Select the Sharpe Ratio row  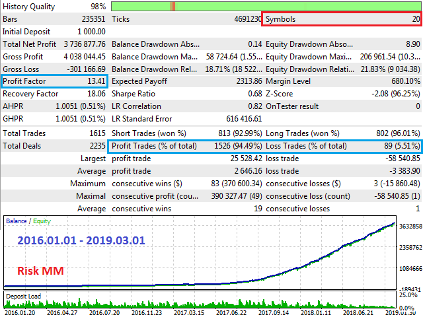(185, 94)
